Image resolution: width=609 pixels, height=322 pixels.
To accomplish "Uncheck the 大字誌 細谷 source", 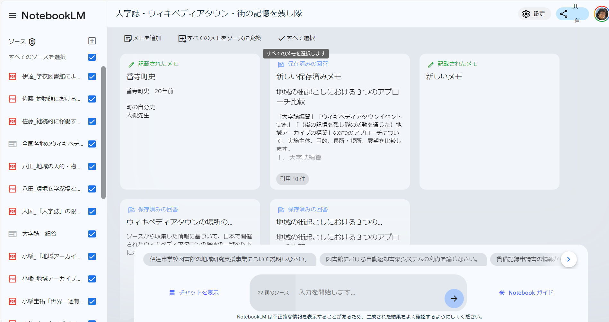I will point(92,234).
